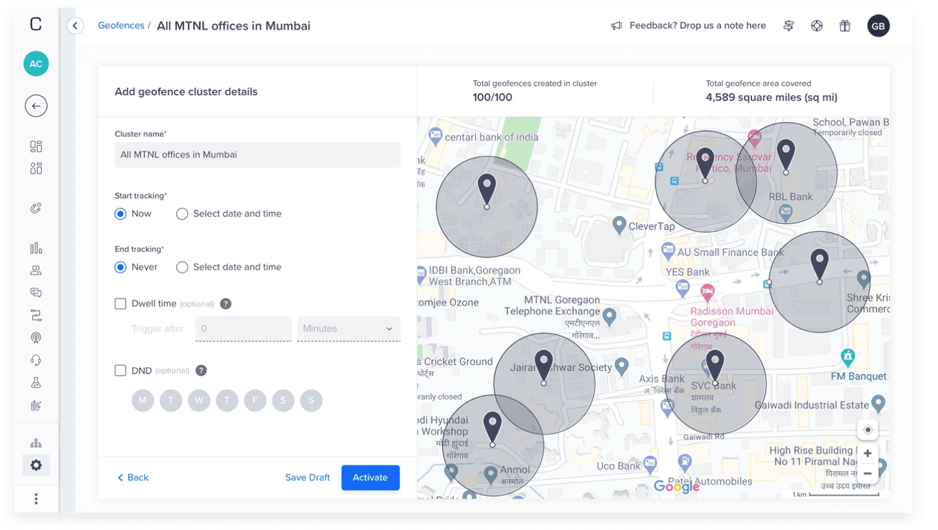Click the Cluster name input field
Viewport: 938px width, 530px height.
pos(257,154)
